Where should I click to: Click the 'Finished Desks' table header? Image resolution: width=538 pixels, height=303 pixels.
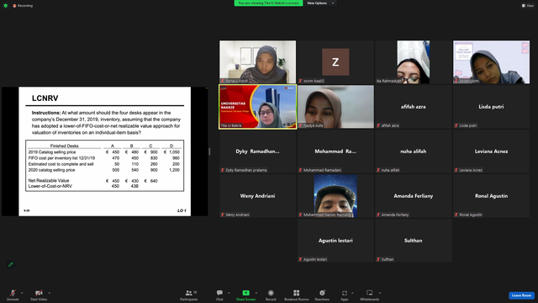coord(64,146)
